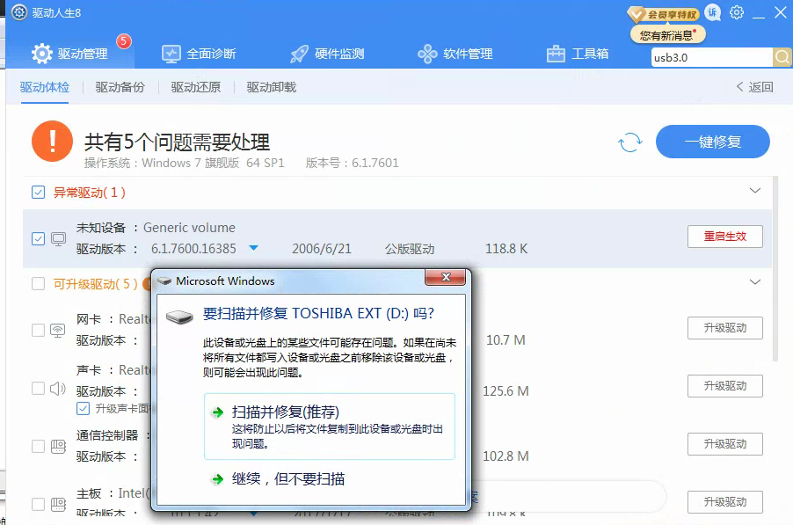Viewport: 793px width, 525px height.
Task: Check the 可升级驱动(5) group checkbox
Action: tap(38, 284)
